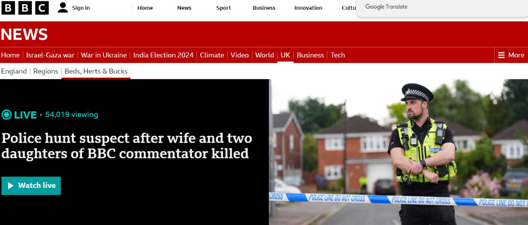This screenshot has height=225, width=528.
Task: Switch to the World news tab
Action: (264, 55)
